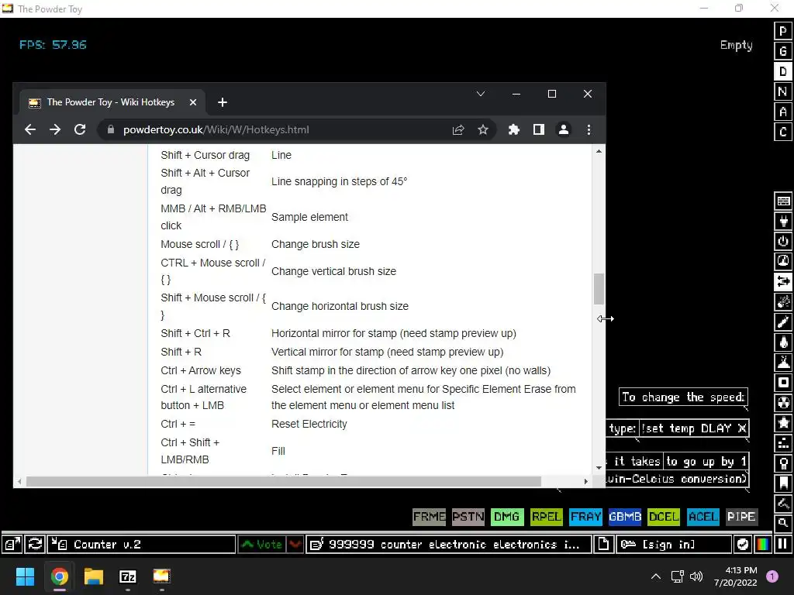This screenshot has height=595, width=794.
Task: Bookmark this page with the star
Action: click(x=483, y=129)
